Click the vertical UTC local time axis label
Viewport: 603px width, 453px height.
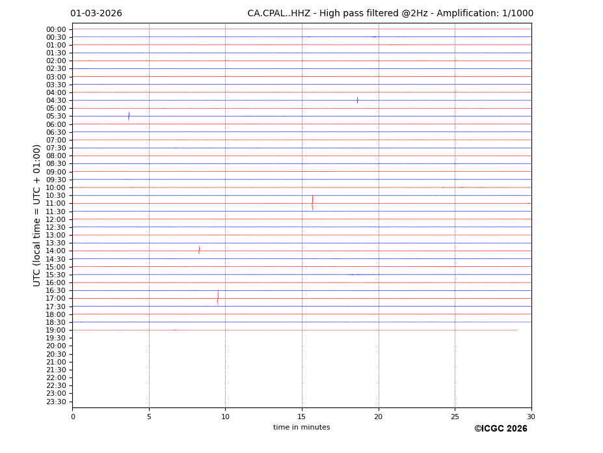click(37, 215)
